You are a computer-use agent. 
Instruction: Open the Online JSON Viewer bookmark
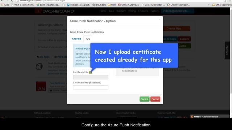coord(129,5)
